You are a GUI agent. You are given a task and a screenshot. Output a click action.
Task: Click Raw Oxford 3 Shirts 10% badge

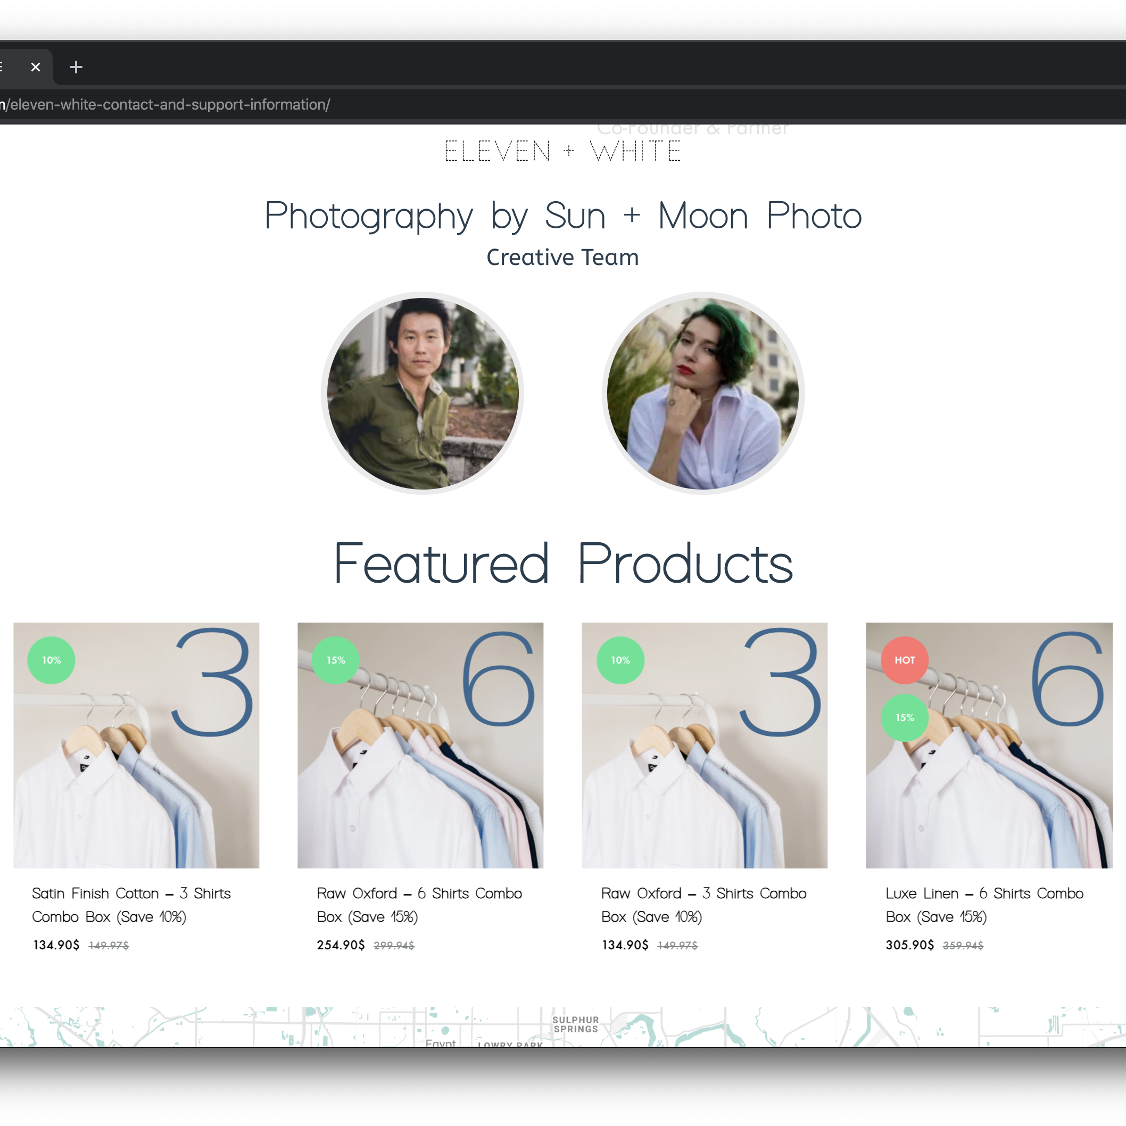tap(620, 660)
